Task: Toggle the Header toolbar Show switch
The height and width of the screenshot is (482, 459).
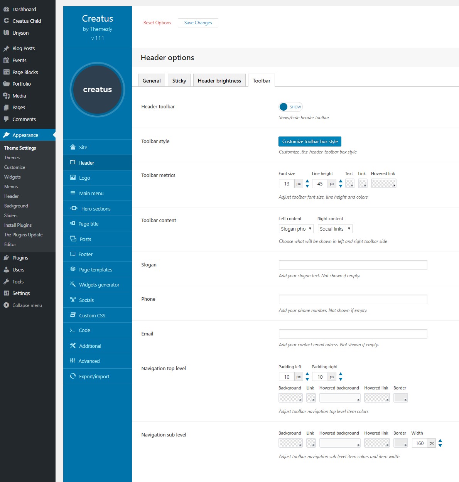Action: click(x=290, y=107)
